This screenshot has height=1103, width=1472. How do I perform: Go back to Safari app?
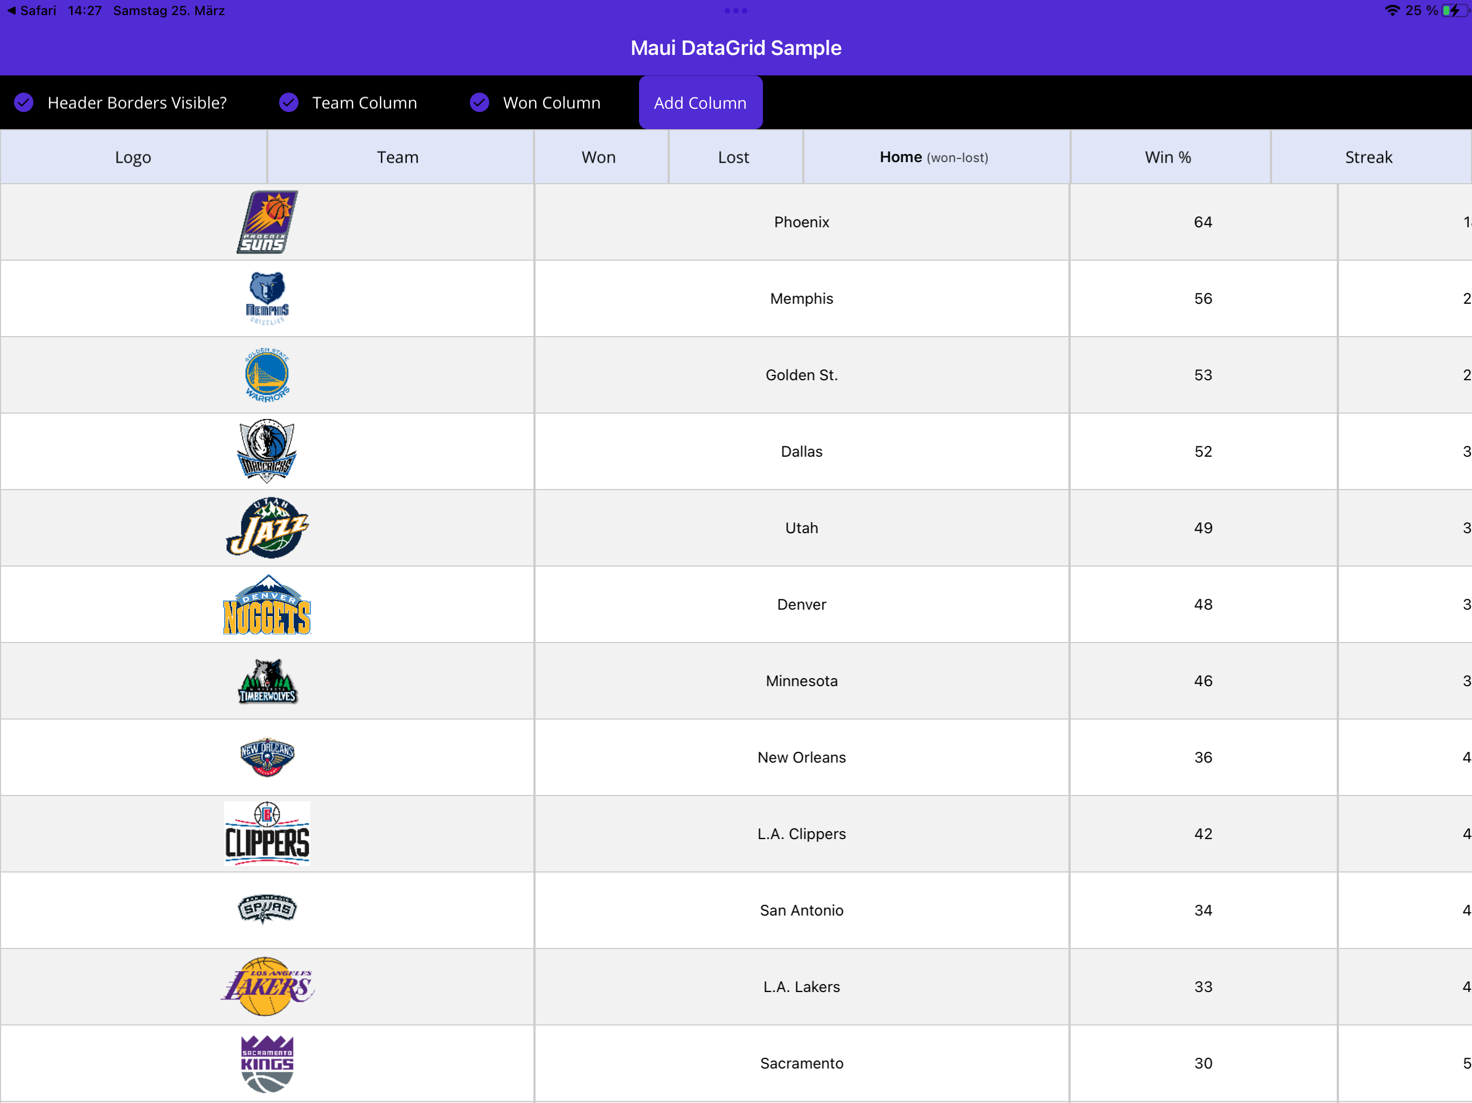tap(31, 11)
